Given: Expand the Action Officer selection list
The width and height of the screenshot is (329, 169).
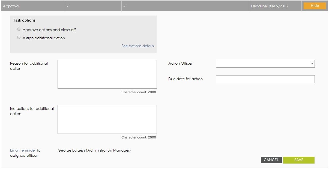Looking at the screenshot, I should (265, 64).
